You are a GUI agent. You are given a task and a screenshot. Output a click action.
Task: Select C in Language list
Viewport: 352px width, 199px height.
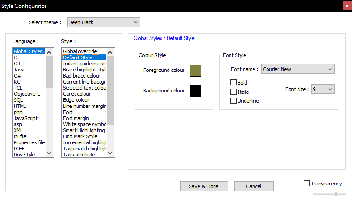(x=29, y=57)
